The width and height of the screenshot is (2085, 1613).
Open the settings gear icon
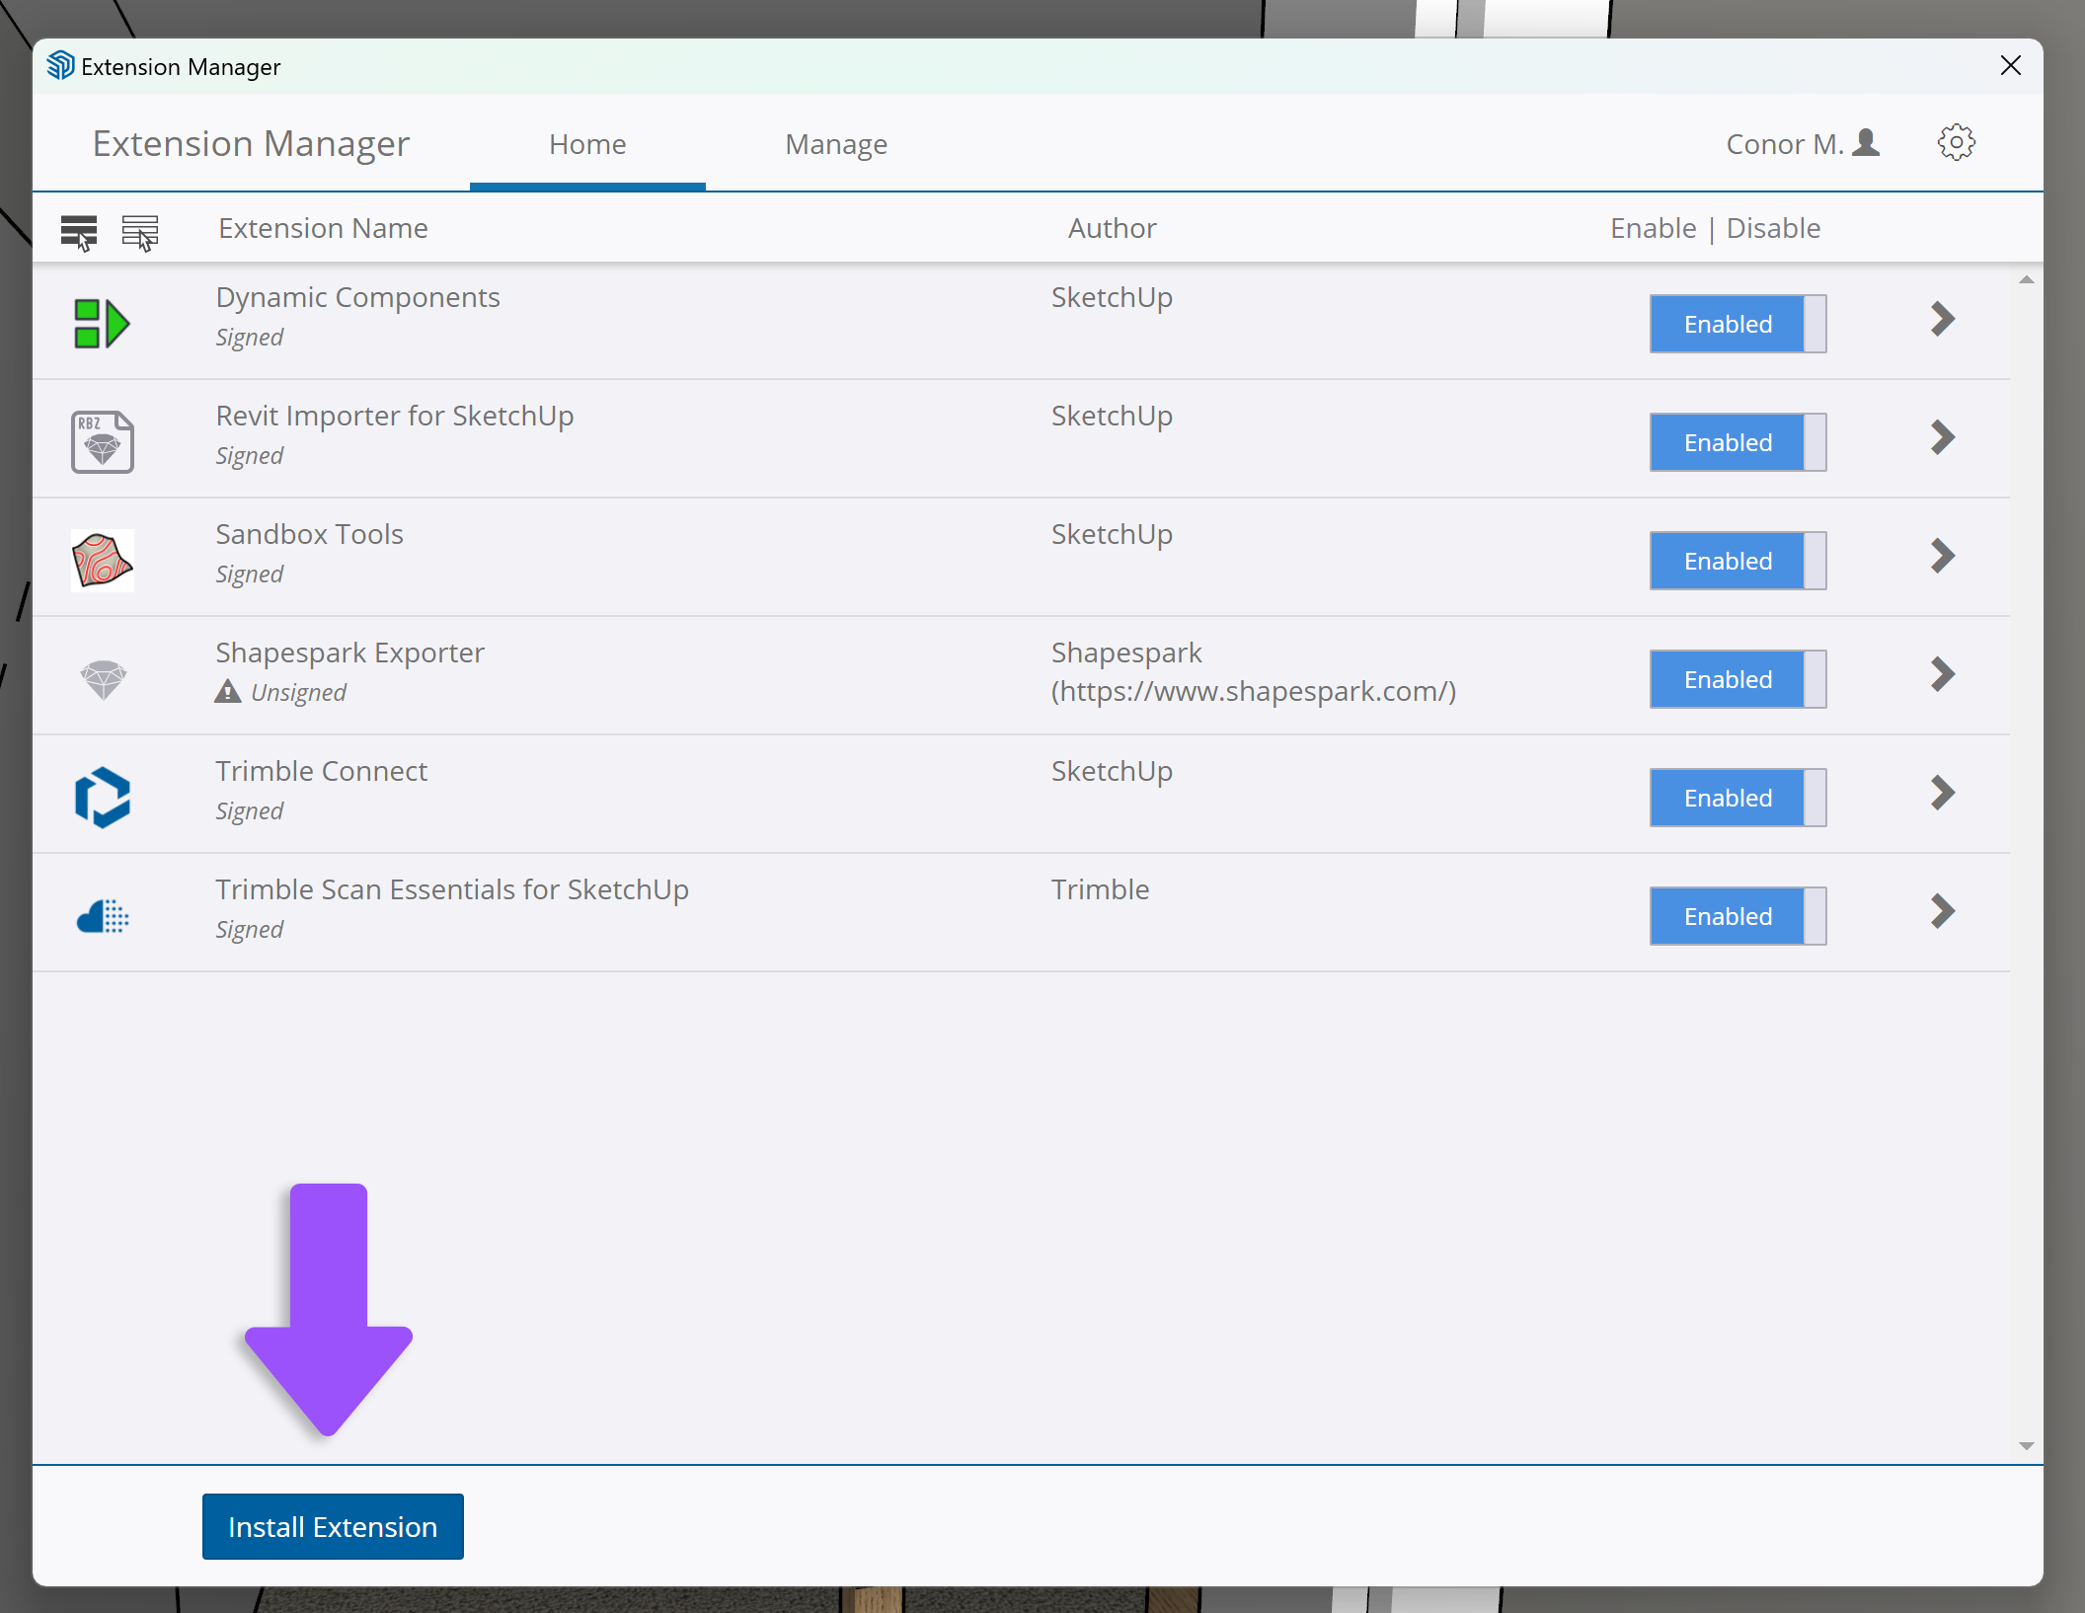click(1956, 143)
